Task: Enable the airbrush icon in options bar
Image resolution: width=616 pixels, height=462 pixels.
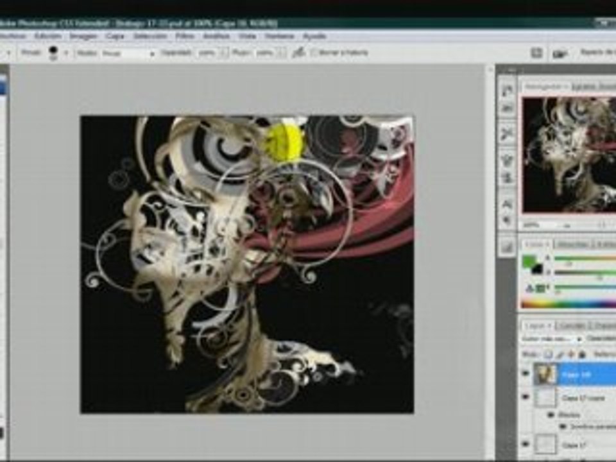Action: (299, 52)
